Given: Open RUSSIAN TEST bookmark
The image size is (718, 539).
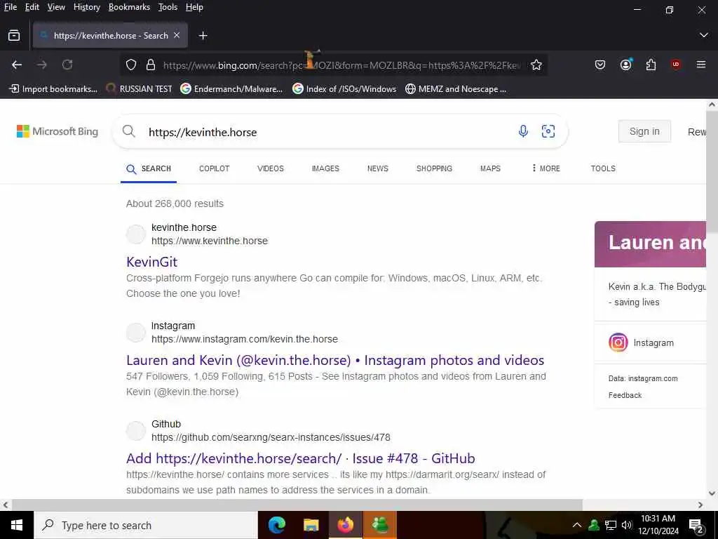Looking at the screenshot, I should coord(139,89).
